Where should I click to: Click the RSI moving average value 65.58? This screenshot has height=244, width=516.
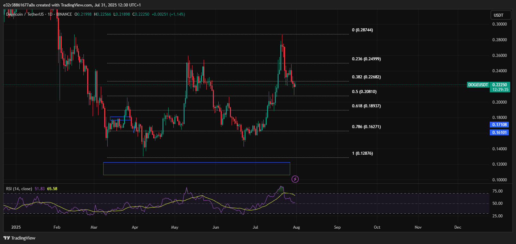point(52,188)
